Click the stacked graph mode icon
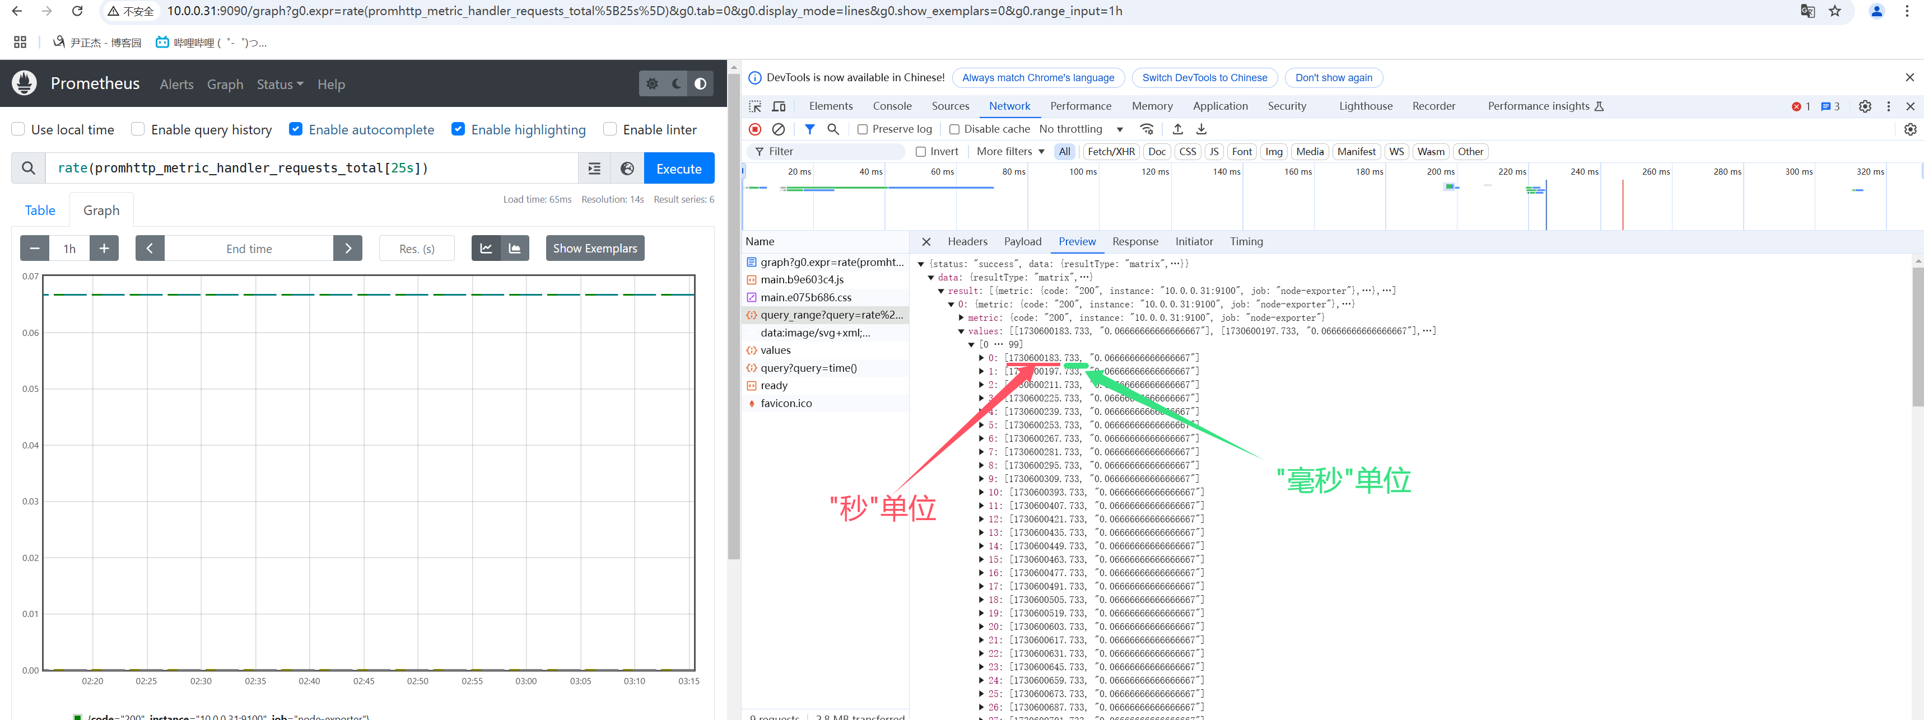 pyautogui.click(x=515, y=249)
